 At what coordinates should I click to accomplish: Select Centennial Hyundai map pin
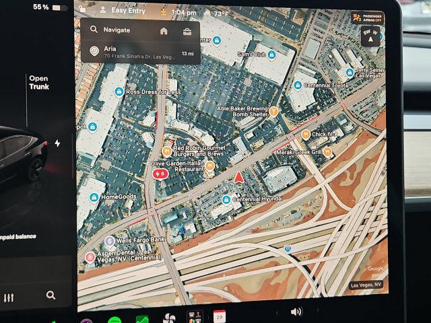pyautogui.click(x=226, y=200)
